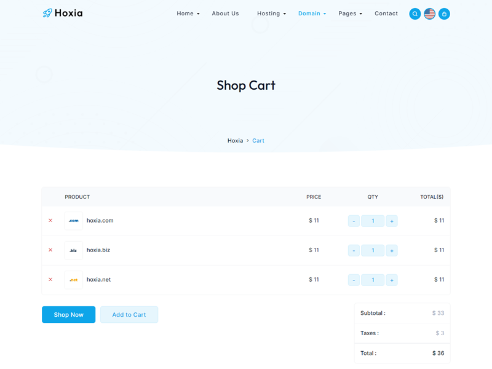Go to the About Us page
492x369 pixels.
click(x=225, y=14)
